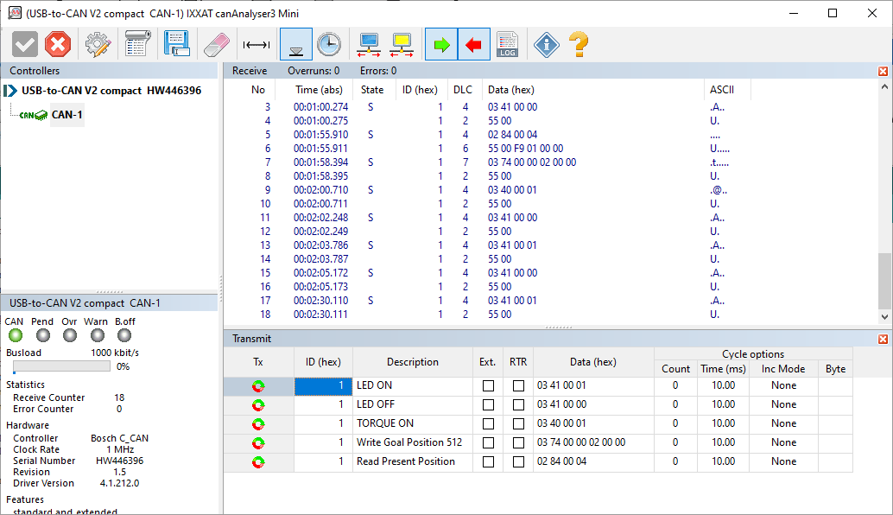Expand the USB-to-CAN V2 compact HW446396 node
The height and width of the screenshot is (515, 893).
click(x=9, y=90)
